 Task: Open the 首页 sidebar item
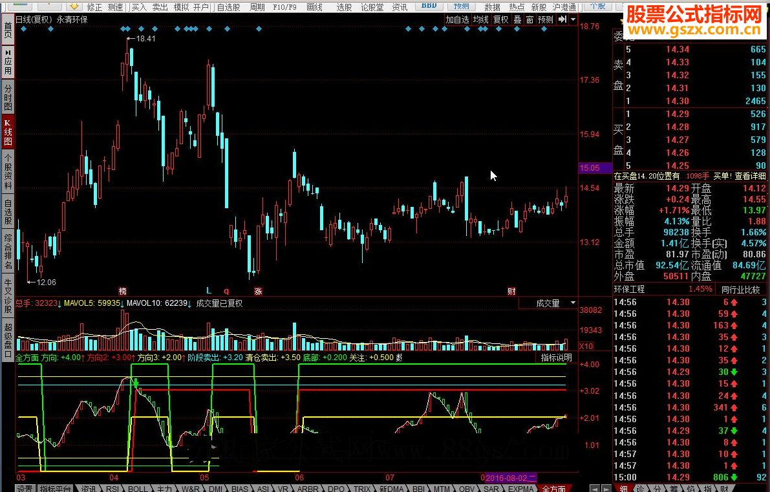point(8,28)
